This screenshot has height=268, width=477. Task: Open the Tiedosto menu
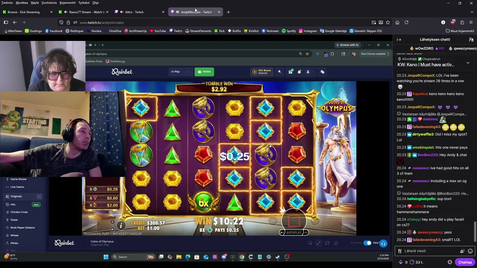point(7,3)
